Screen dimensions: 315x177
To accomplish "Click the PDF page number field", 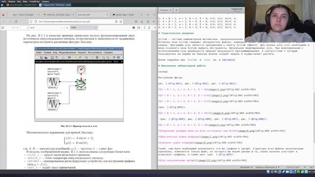I will point(25,28).
